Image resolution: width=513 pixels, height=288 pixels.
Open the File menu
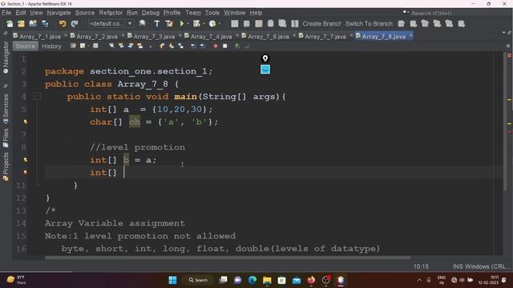pos(6,13)
